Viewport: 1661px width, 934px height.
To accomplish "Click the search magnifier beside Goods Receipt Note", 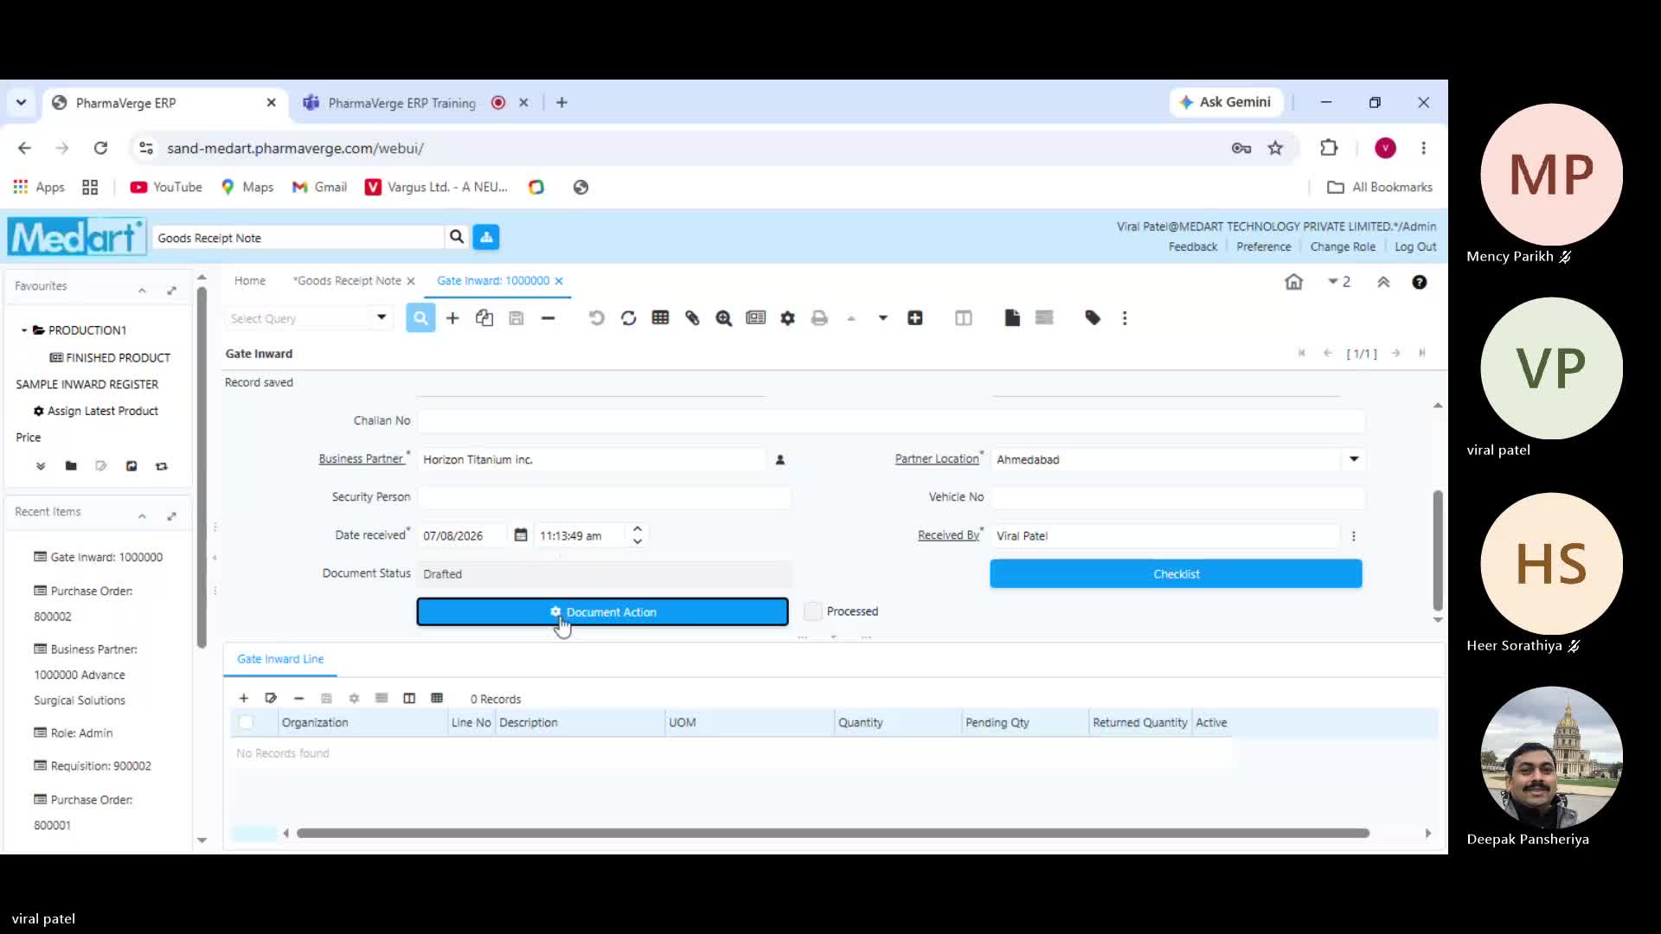I will (456, 237).
